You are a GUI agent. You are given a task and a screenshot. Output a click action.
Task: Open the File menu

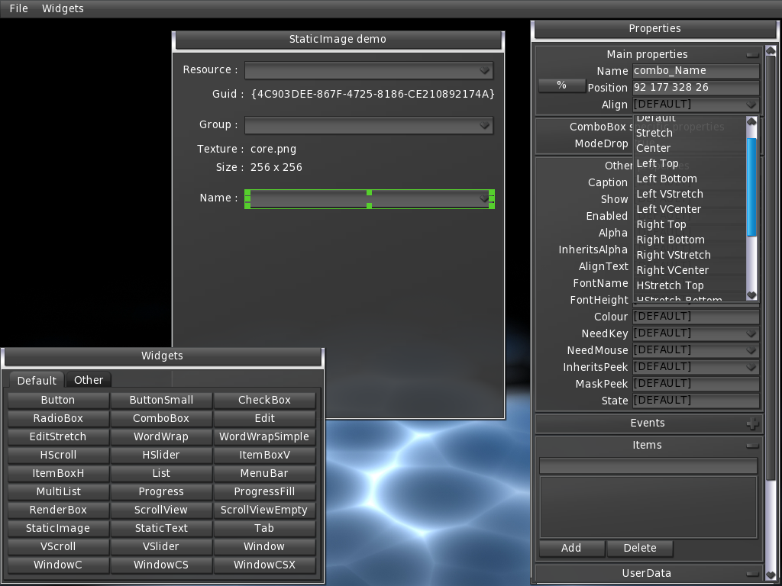click(x=18, y=8)
